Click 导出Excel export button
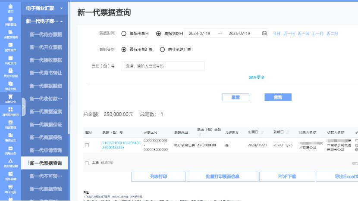The height and width of the screenshot is (201, 358). (x=337, y=176)
